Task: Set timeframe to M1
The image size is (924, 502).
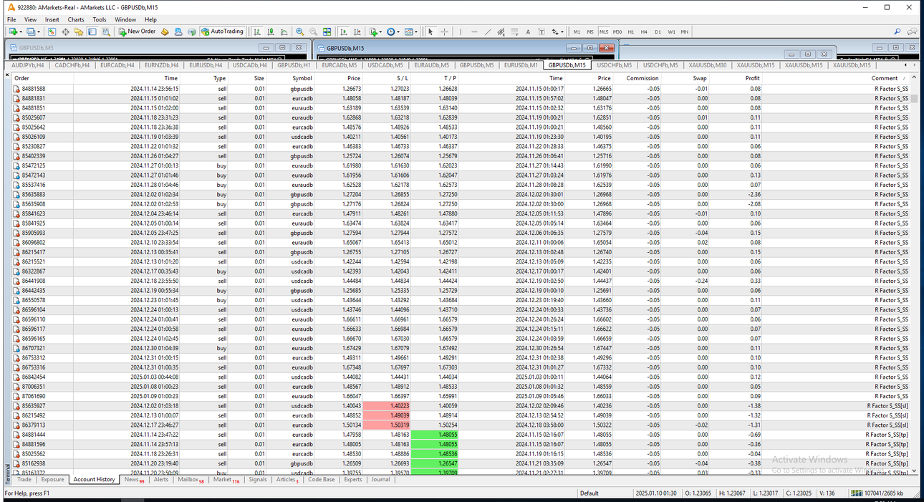Action: click(x=577, y=32)
